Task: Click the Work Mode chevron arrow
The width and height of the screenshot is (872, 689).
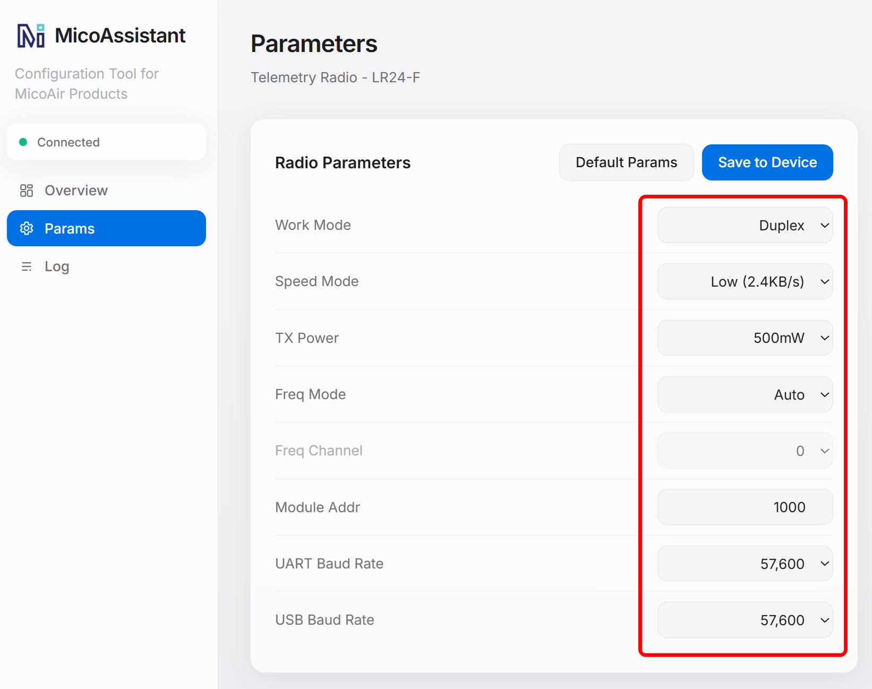Action: pyautogui.click(x=824, y=225)
